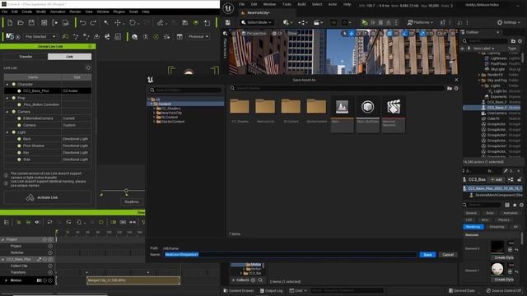This screenshot has width=527, height=296.
Task: Open the Build menu in Unreal
Action: click(302, 4)
